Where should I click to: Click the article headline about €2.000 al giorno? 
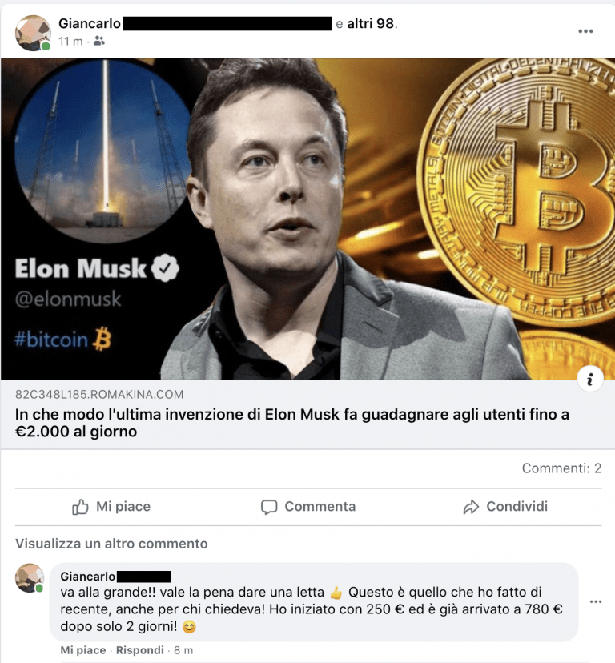point(291,423)
